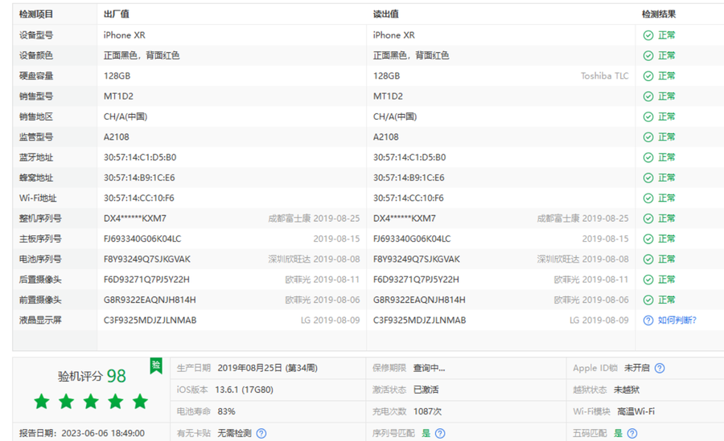Select factory serial DX4******KXM7

135,218
